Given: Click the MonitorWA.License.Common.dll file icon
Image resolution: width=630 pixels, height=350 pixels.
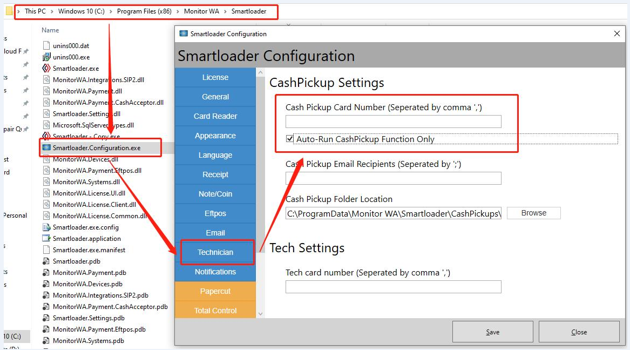Looking at the screenshot, I should [x=46, y=216].
